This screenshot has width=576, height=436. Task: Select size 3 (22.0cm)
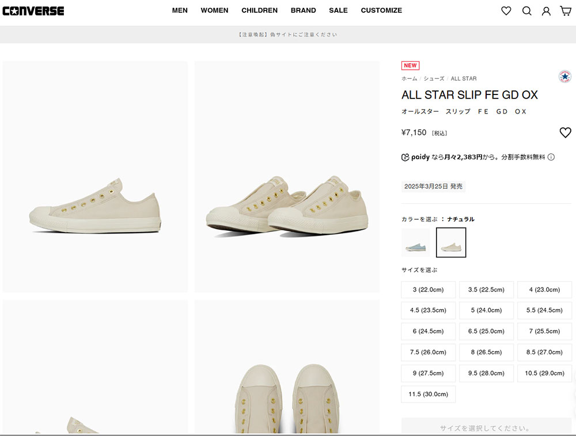428,290
